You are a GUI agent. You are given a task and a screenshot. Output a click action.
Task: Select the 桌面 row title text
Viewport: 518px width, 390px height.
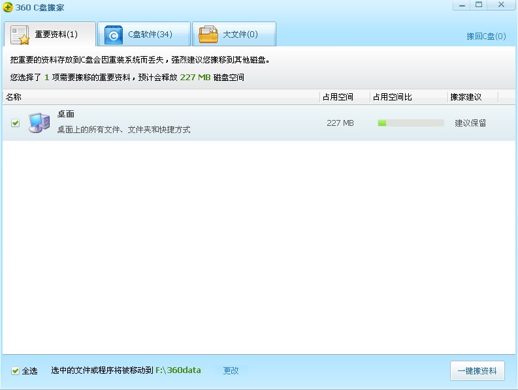pos(66,114)
